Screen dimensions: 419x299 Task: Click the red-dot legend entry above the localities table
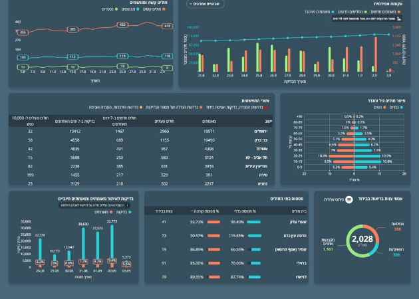237,108
